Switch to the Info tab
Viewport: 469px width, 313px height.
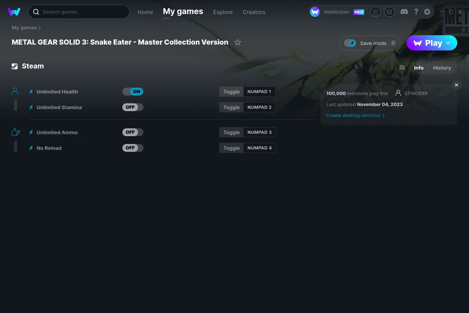[x=419, y=68]
